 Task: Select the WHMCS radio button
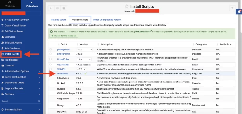click(51, 69)
